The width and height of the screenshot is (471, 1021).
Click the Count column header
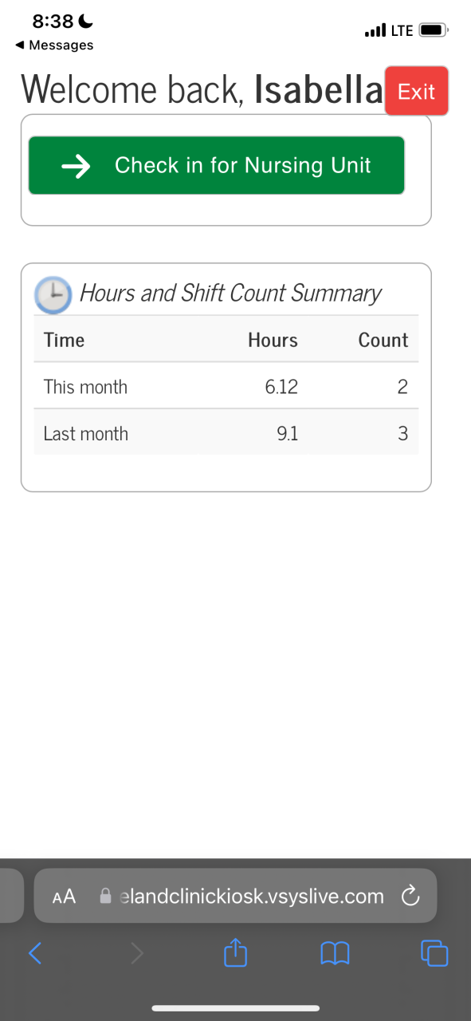point(383,340)
